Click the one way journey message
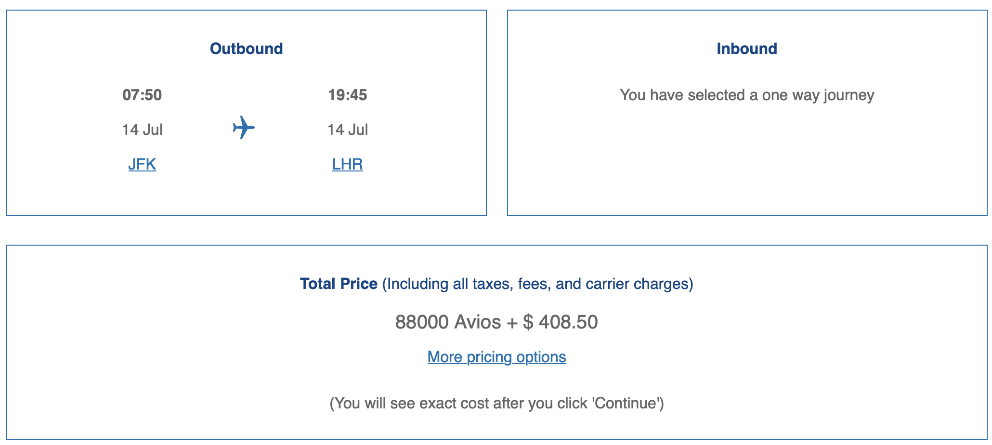 [747, 95]
